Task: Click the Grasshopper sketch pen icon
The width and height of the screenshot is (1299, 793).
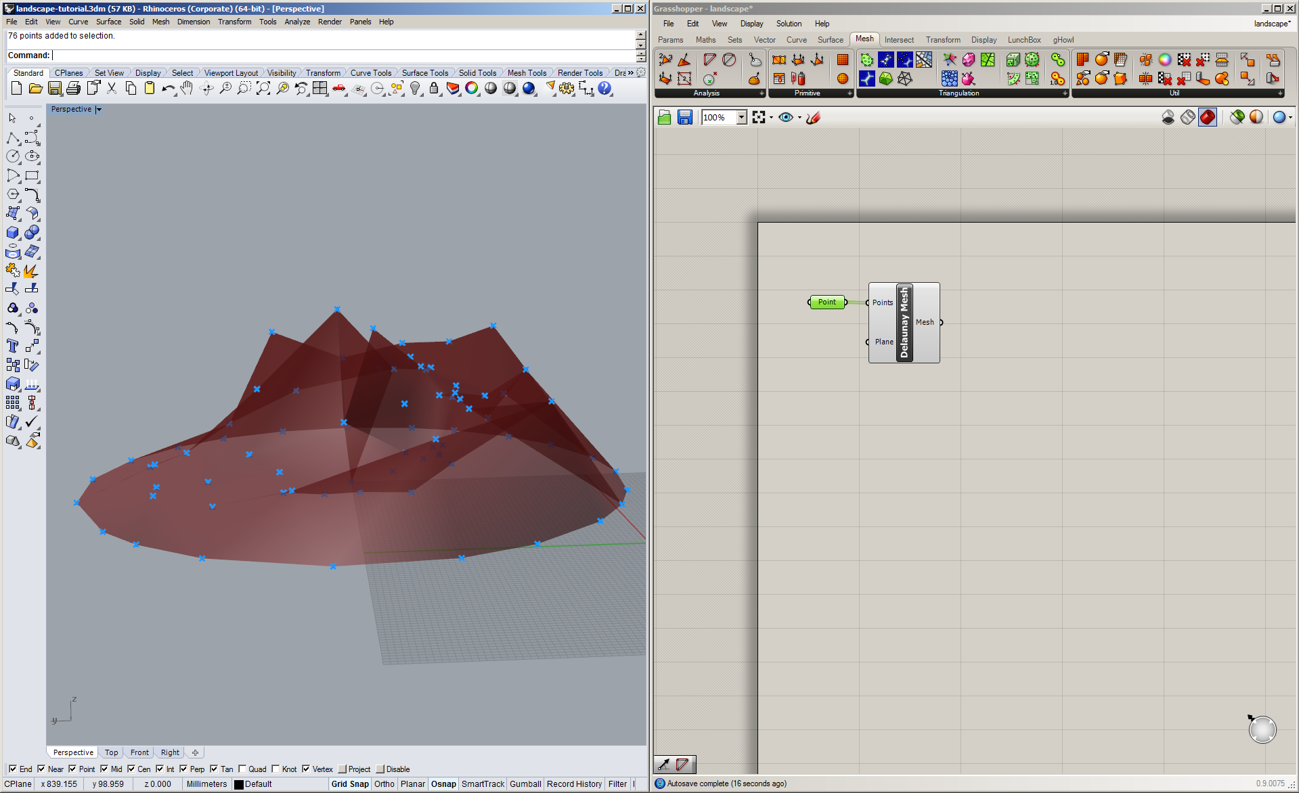Action: (814, 118)
